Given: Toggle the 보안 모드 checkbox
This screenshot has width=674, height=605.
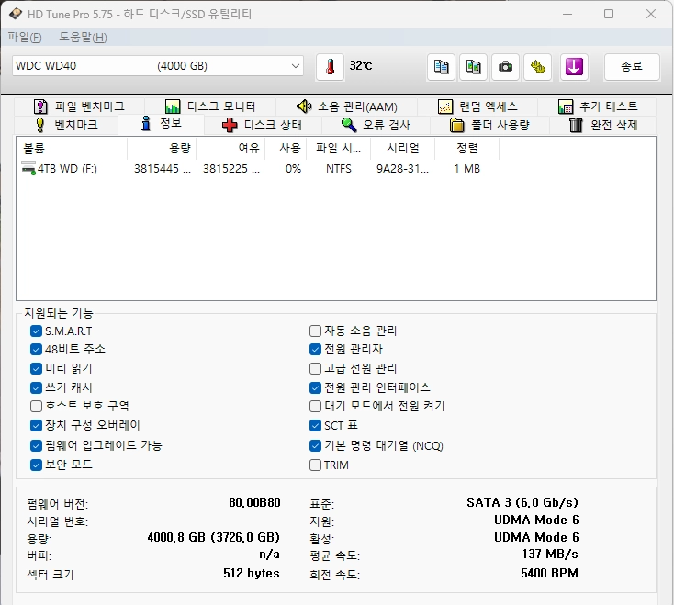Looking at the screenshot, I should coord(36,465).
